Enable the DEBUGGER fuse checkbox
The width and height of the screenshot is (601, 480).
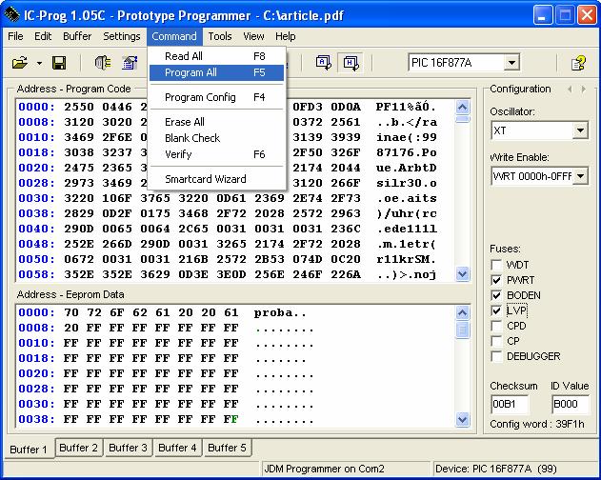pyautogui.click(x=496, y=356)
